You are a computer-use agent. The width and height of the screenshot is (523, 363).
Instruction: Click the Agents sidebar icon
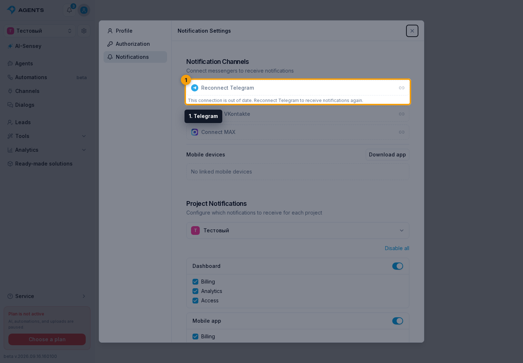click(x=10, y=64)
